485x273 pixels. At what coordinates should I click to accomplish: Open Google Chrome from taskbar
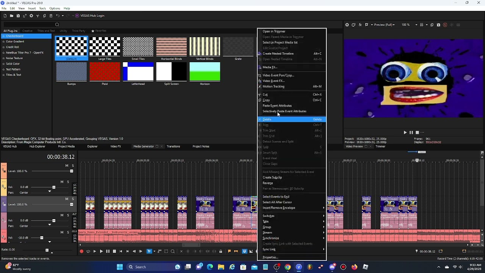pos(288,267)
